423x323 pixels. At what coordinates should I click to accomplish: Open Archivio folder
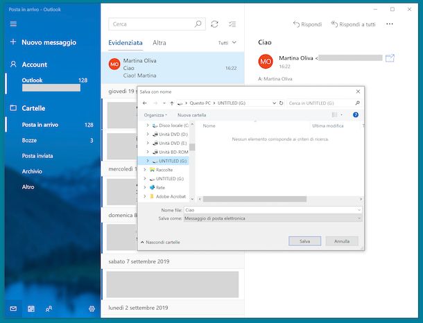point(53,171)
